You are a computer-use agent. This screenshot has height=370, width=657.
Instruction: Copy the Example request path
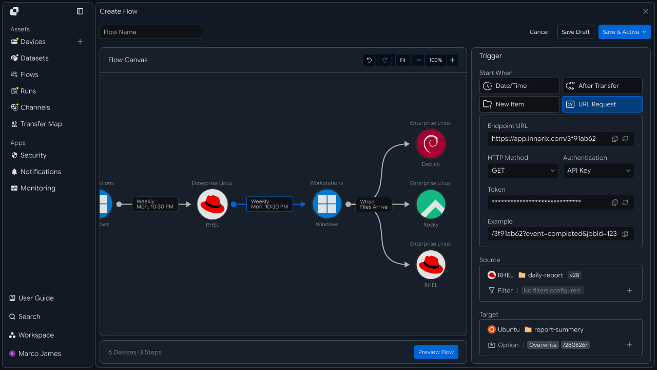(x=625, y=234)
